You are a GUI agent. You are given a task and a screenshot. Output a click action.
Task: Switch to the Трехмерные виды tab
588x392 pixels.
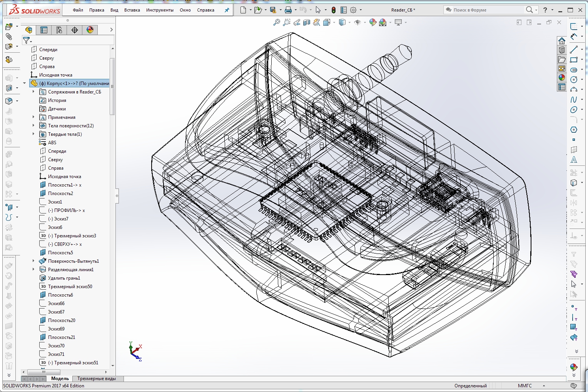(x=96, y=379)
